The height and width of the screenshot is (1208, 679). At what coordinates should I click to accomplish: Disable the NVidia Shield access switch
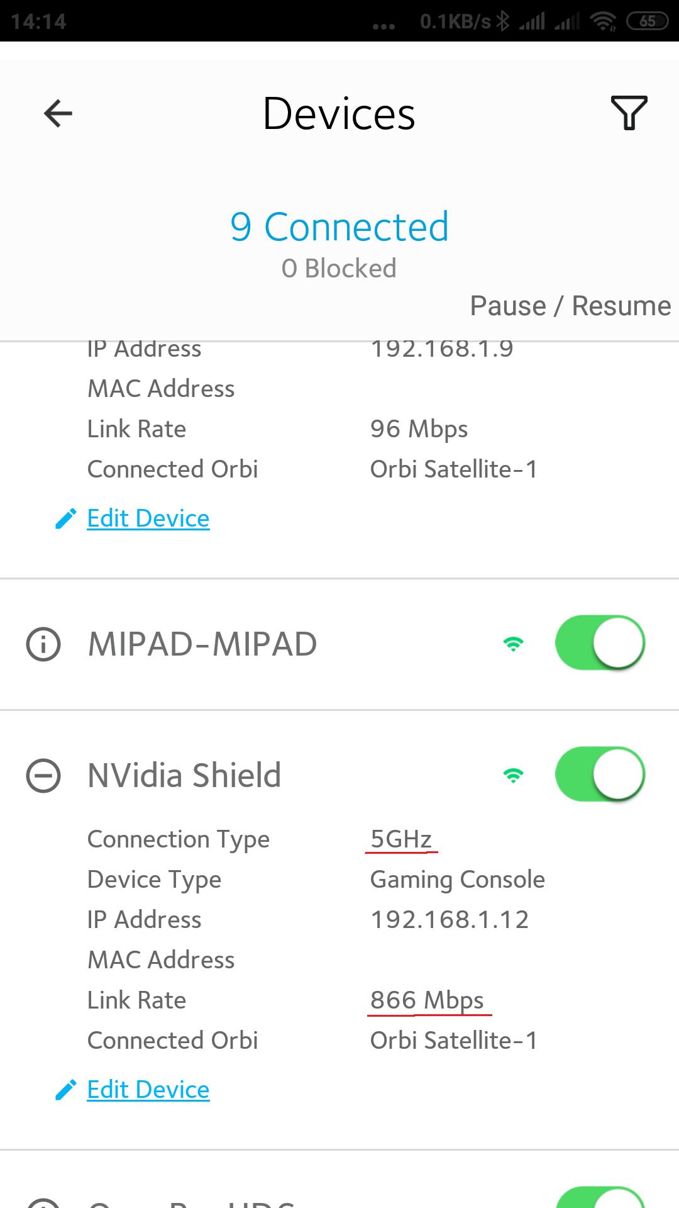(600, 775)
